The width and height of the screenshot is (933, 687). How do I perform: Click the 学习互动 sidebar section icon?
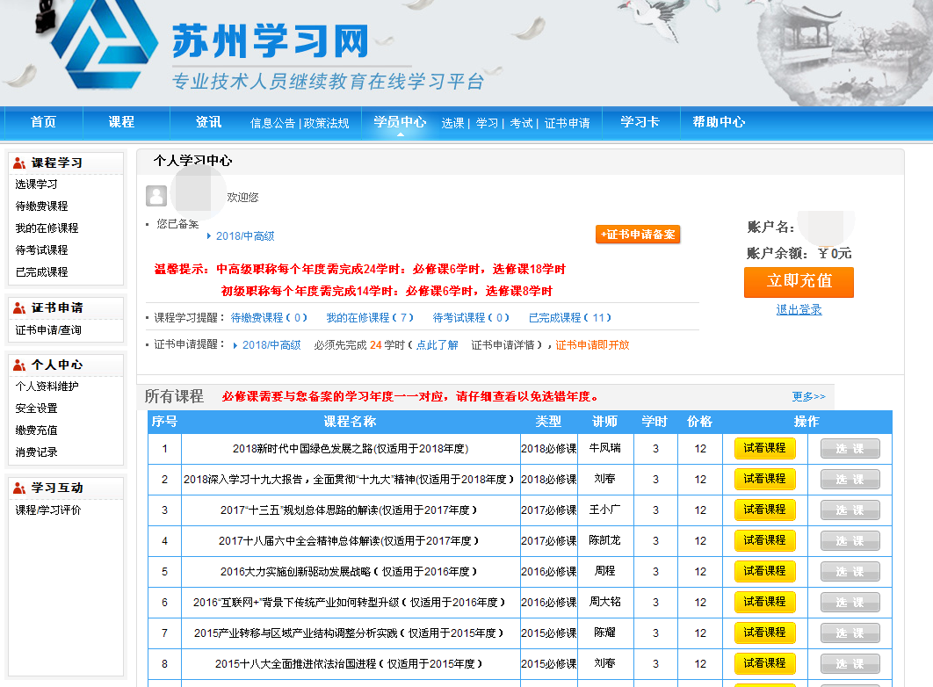19,488
